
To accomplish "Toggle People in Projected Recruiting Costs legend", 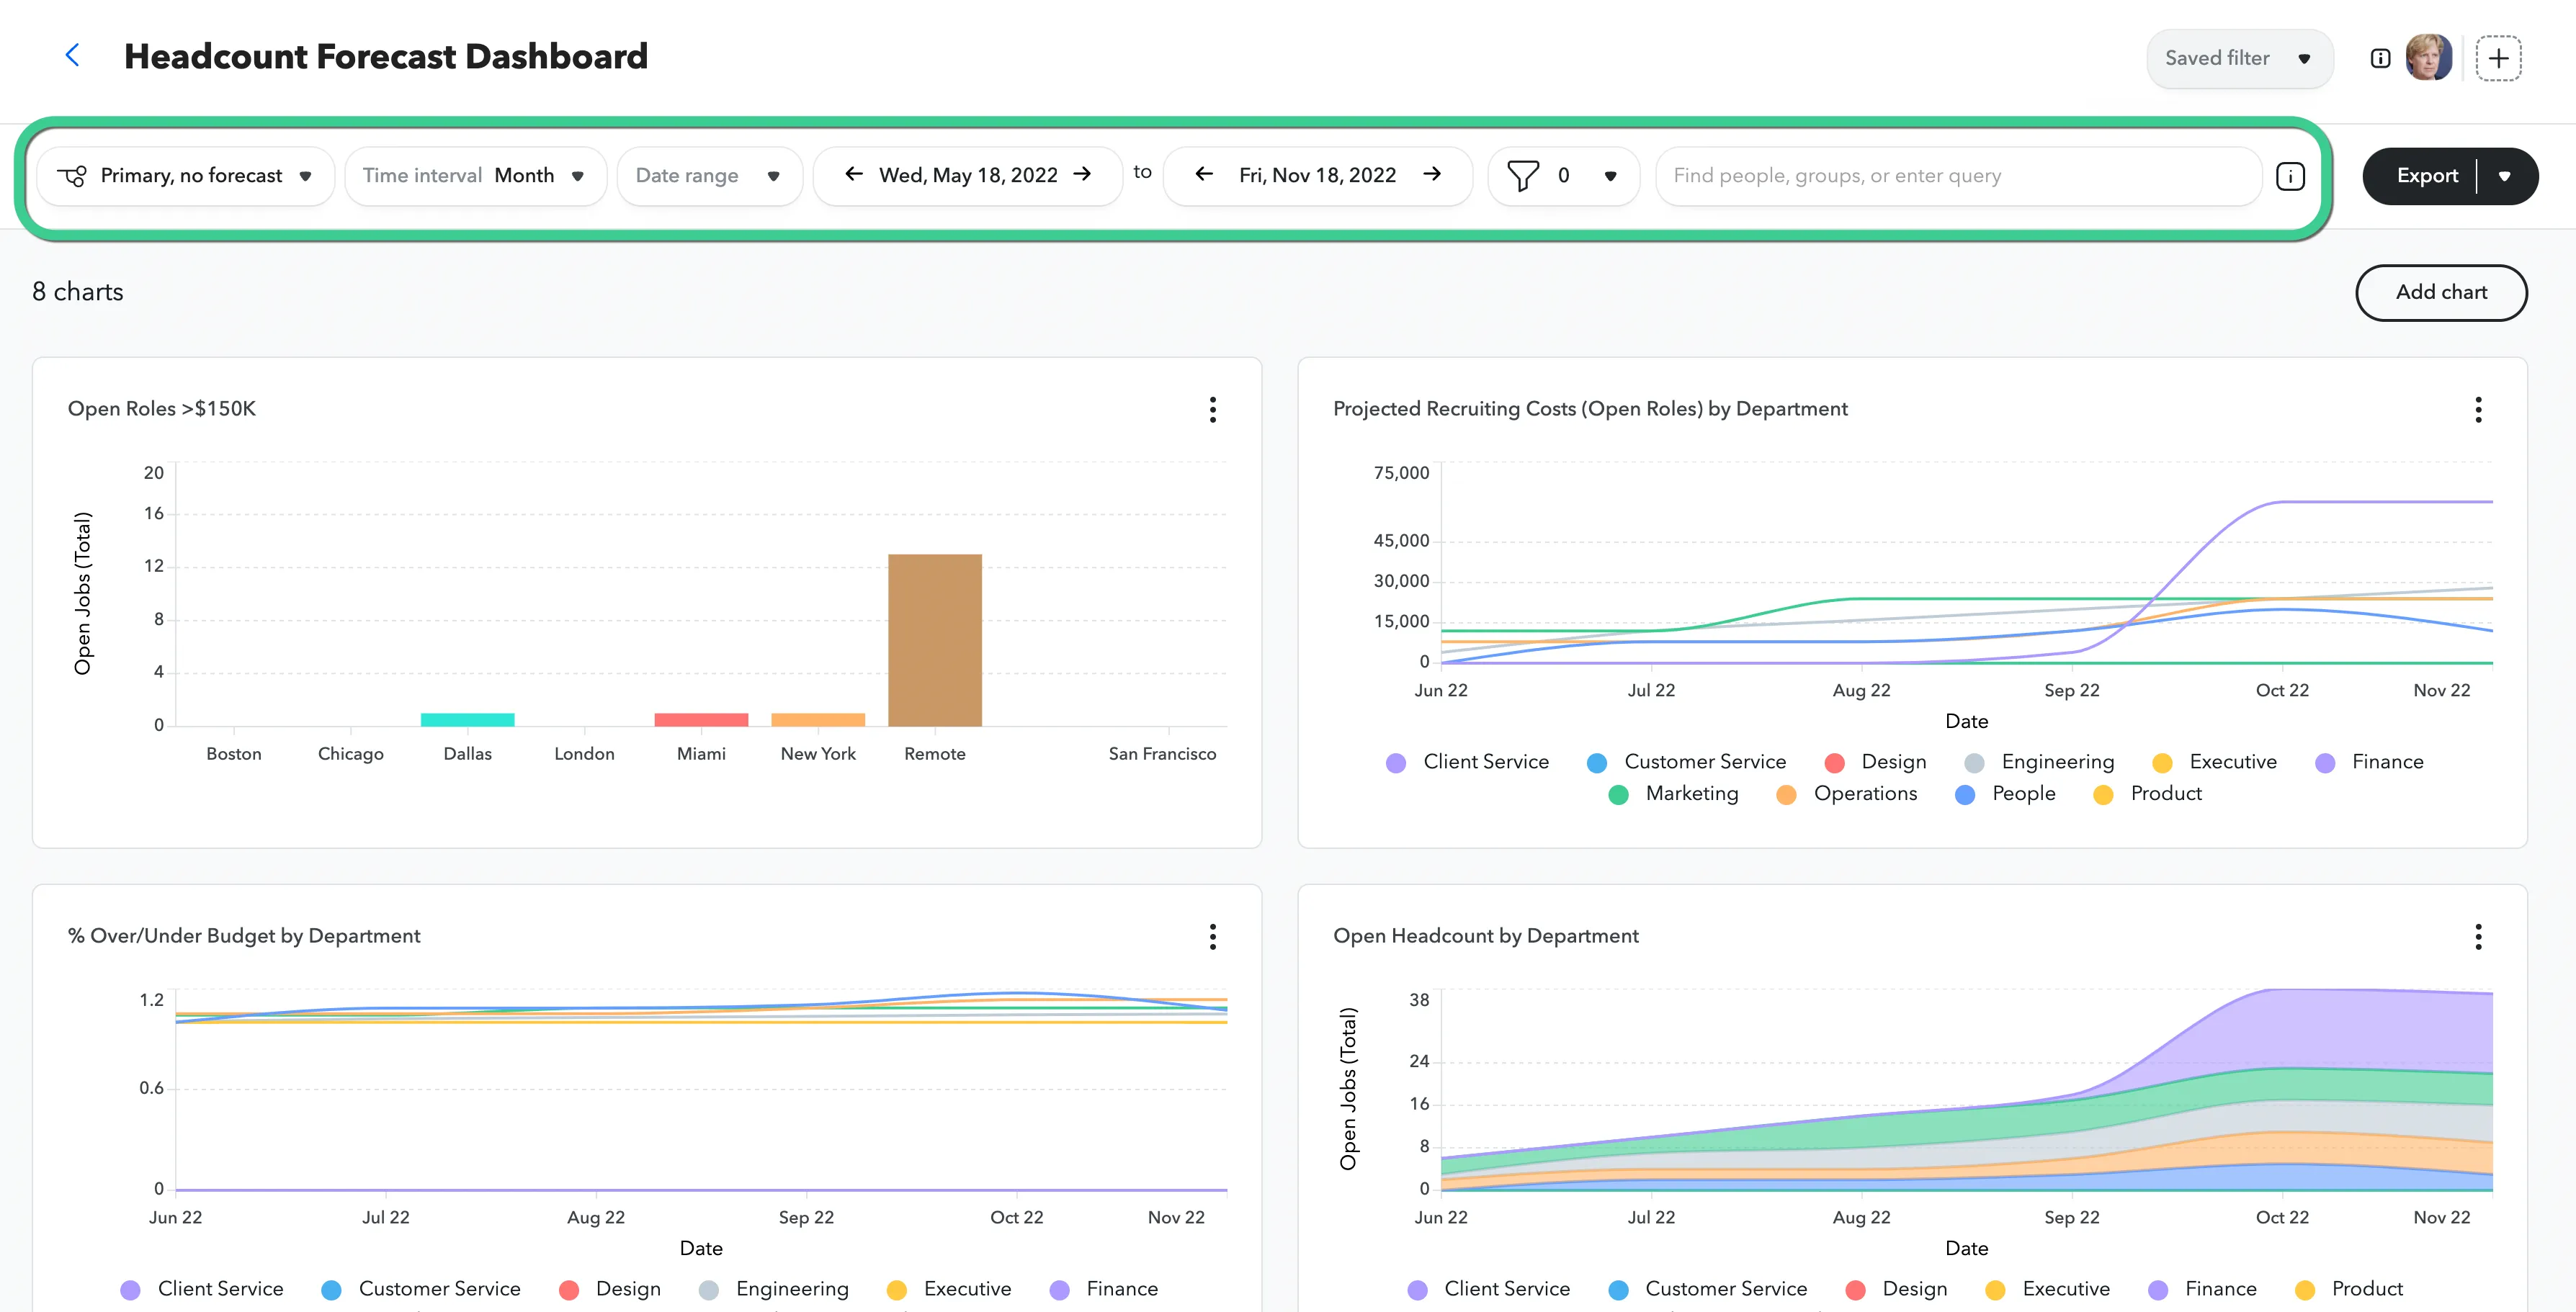I will pos(2005,794).
